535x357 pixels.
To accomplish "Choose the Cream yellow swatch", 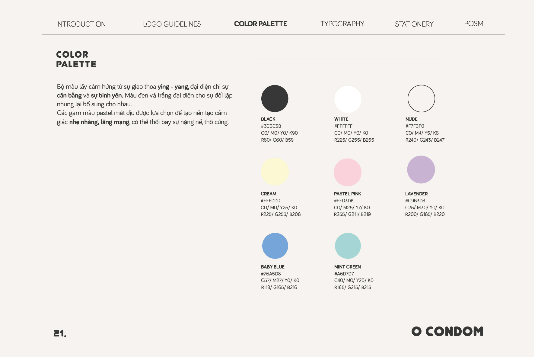I will click(275, 171).
